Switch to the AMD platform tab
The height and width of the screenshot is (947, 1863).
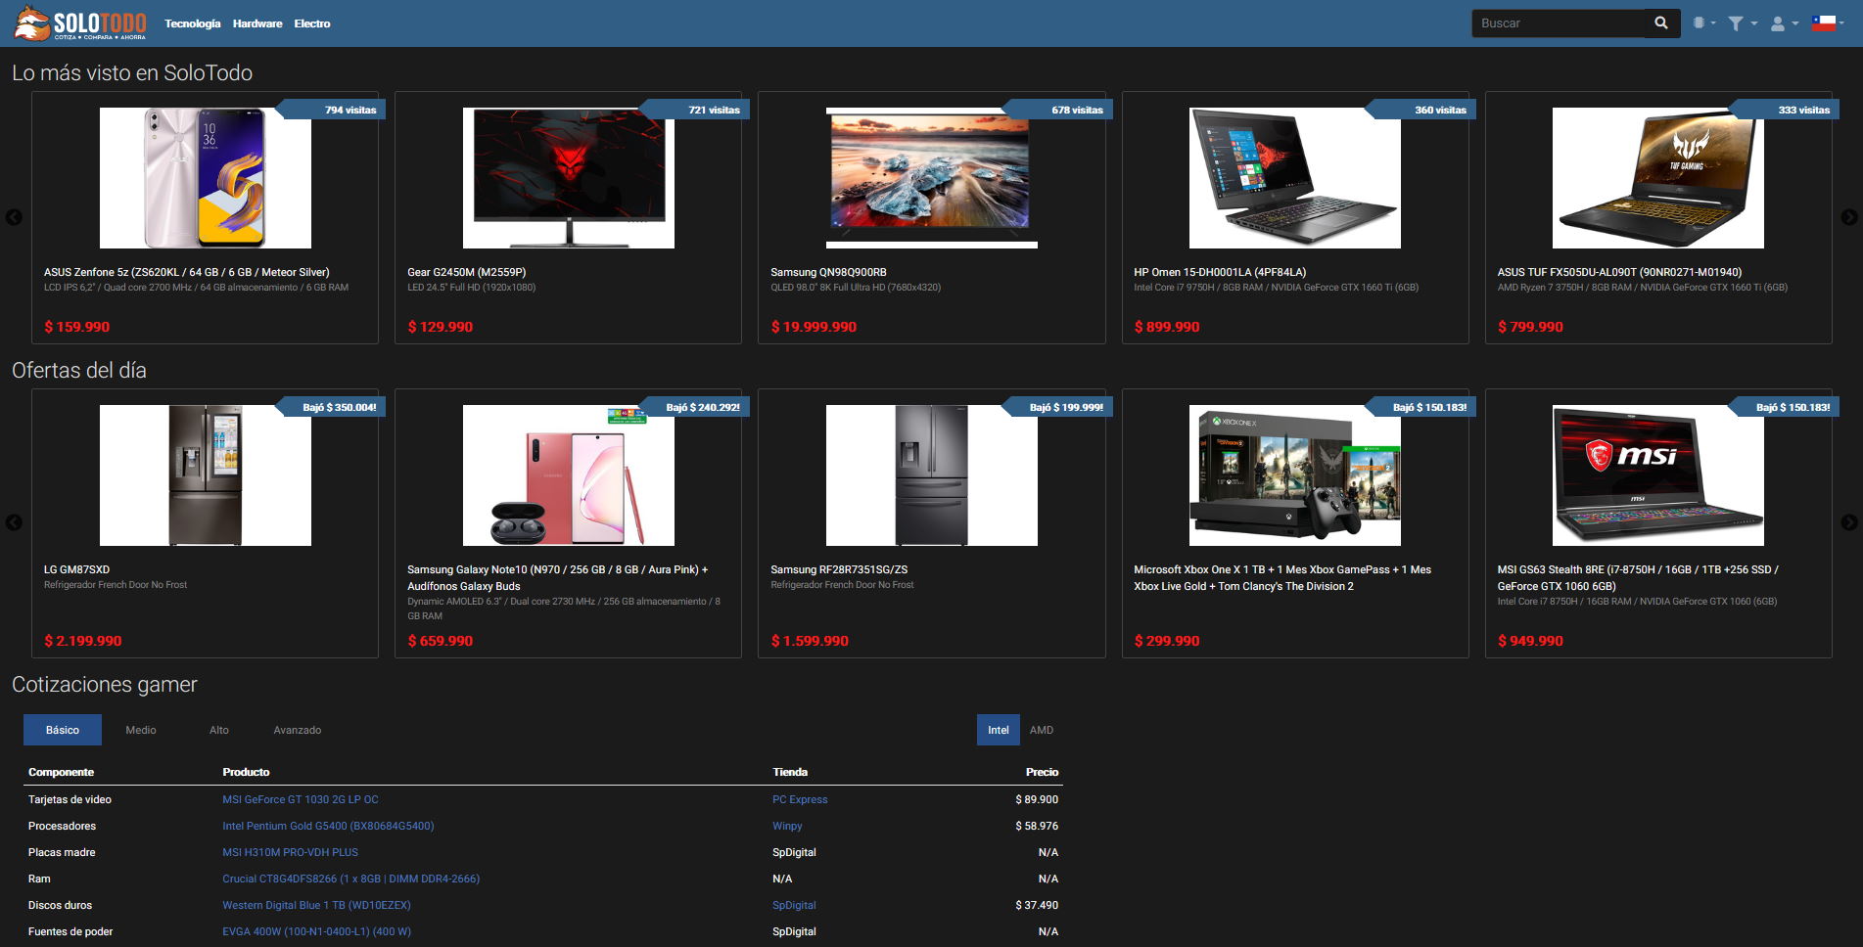click(x=1042, y=730)
